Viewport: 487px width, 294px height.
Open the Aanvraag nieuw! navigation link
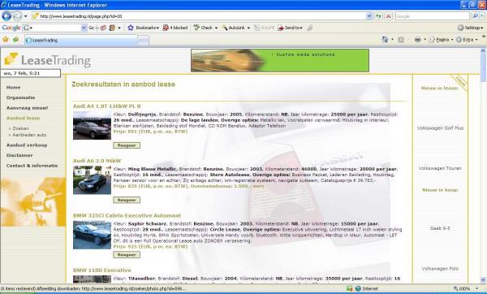point(27,108)
